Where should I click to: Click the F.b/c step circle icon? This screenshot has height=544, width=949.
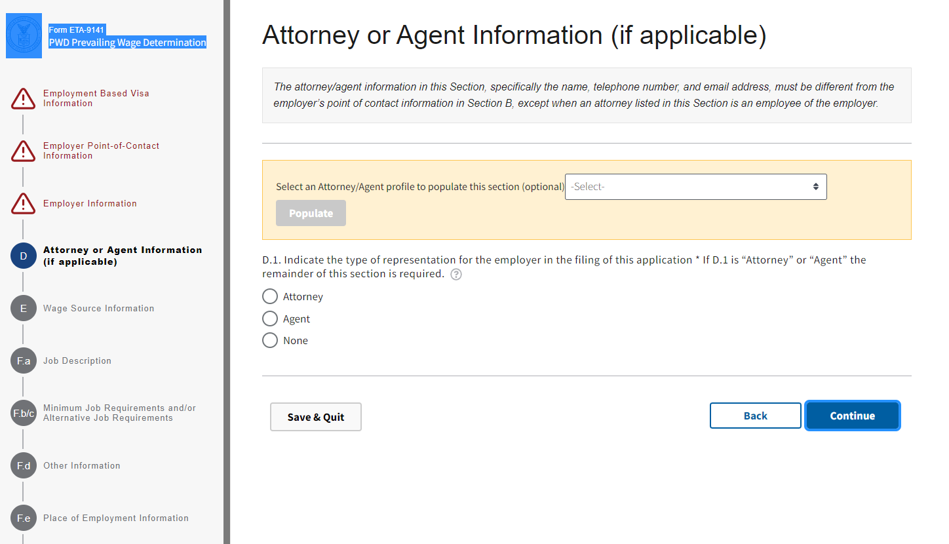point(23,413)
